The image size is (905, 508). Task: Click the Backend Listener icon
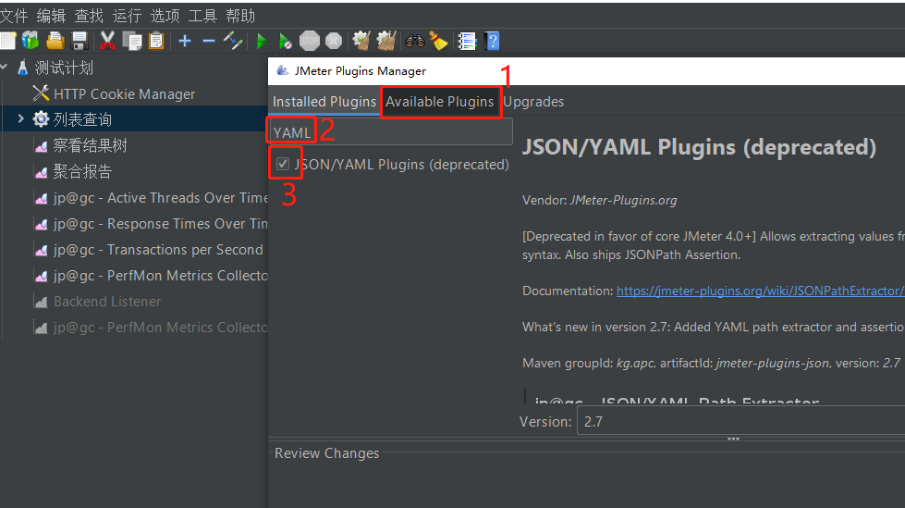click(41, 302)
